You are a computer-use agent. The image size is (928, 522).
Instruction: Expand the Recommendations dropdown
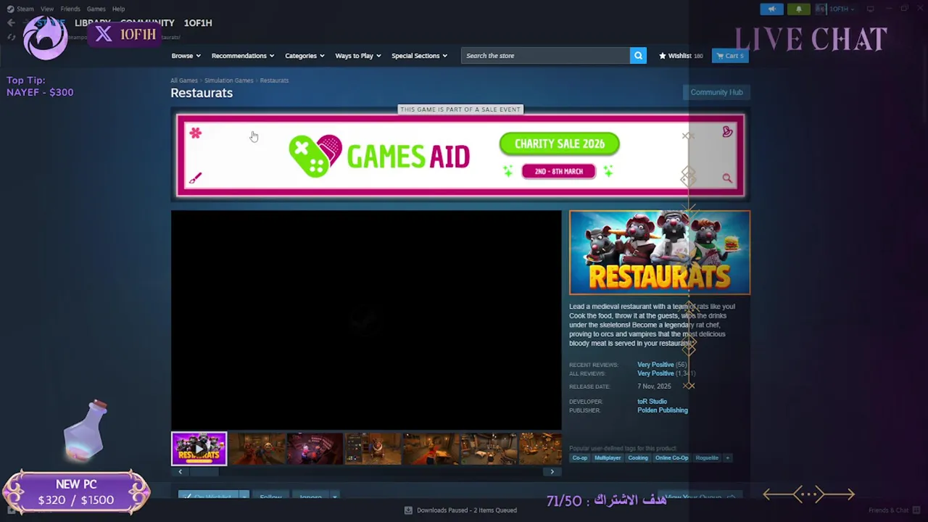tap(242, 56)
